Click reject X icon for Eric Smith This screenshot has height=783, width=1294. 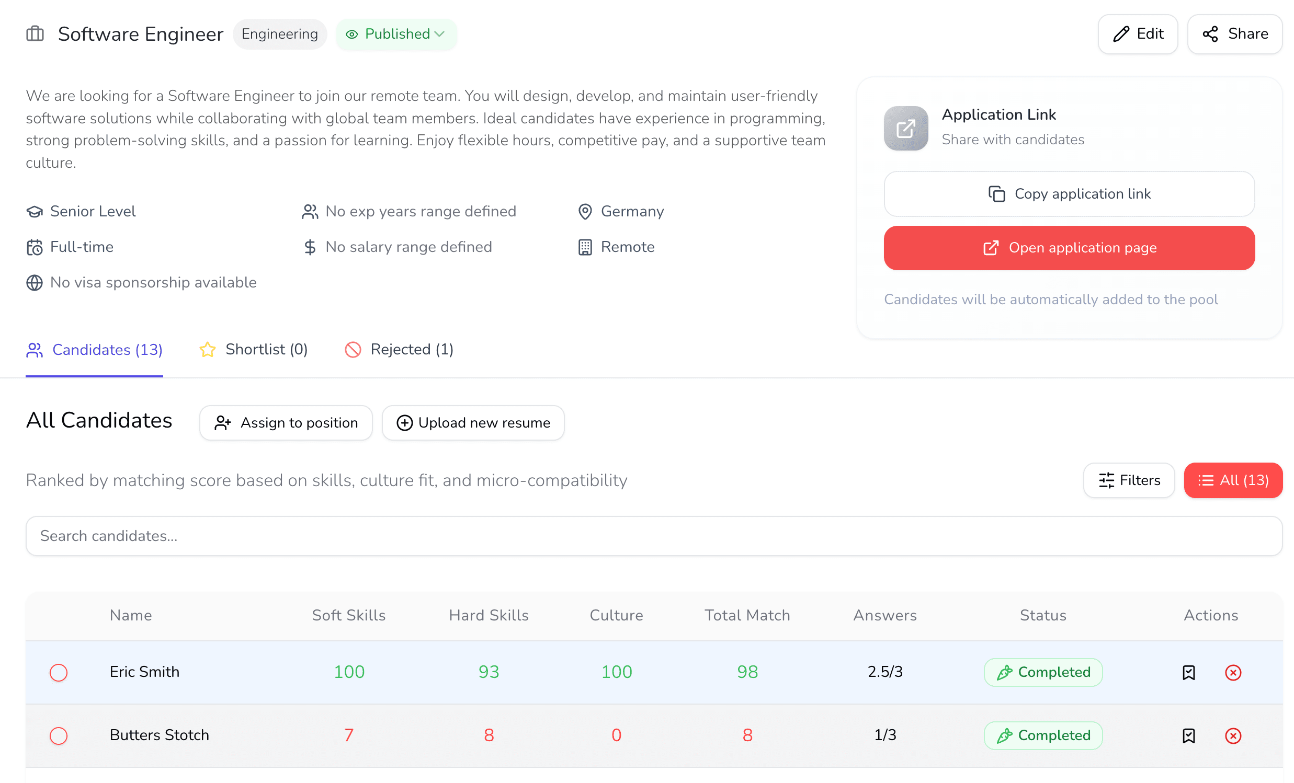pyautogui.click(x=1233, y=672)
